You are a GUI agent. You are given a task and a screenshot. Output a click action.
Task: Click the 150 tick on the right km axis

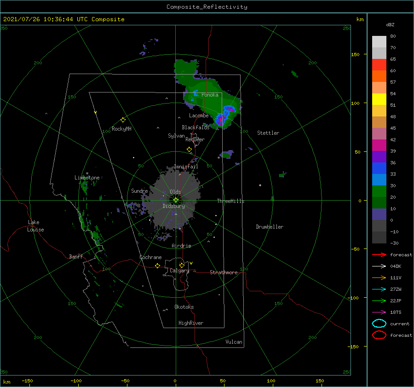point(356,54)
